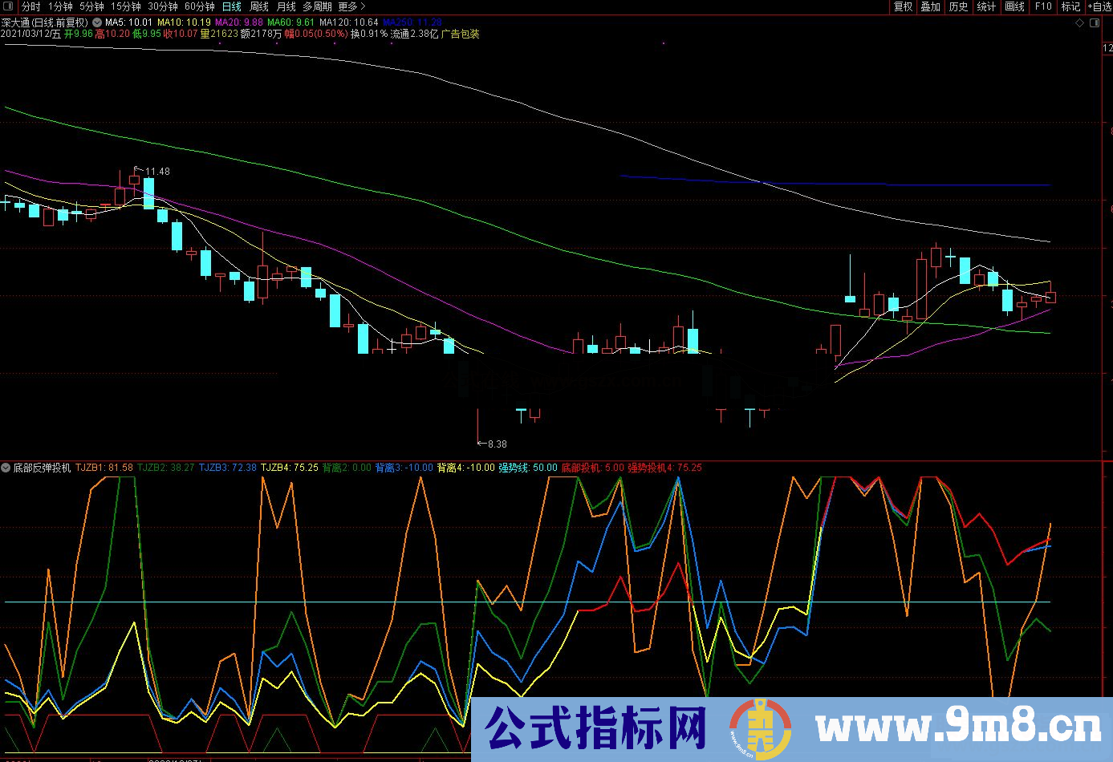
Task: Open F10 fundamental data icon
Action: tap(1042, 6)
